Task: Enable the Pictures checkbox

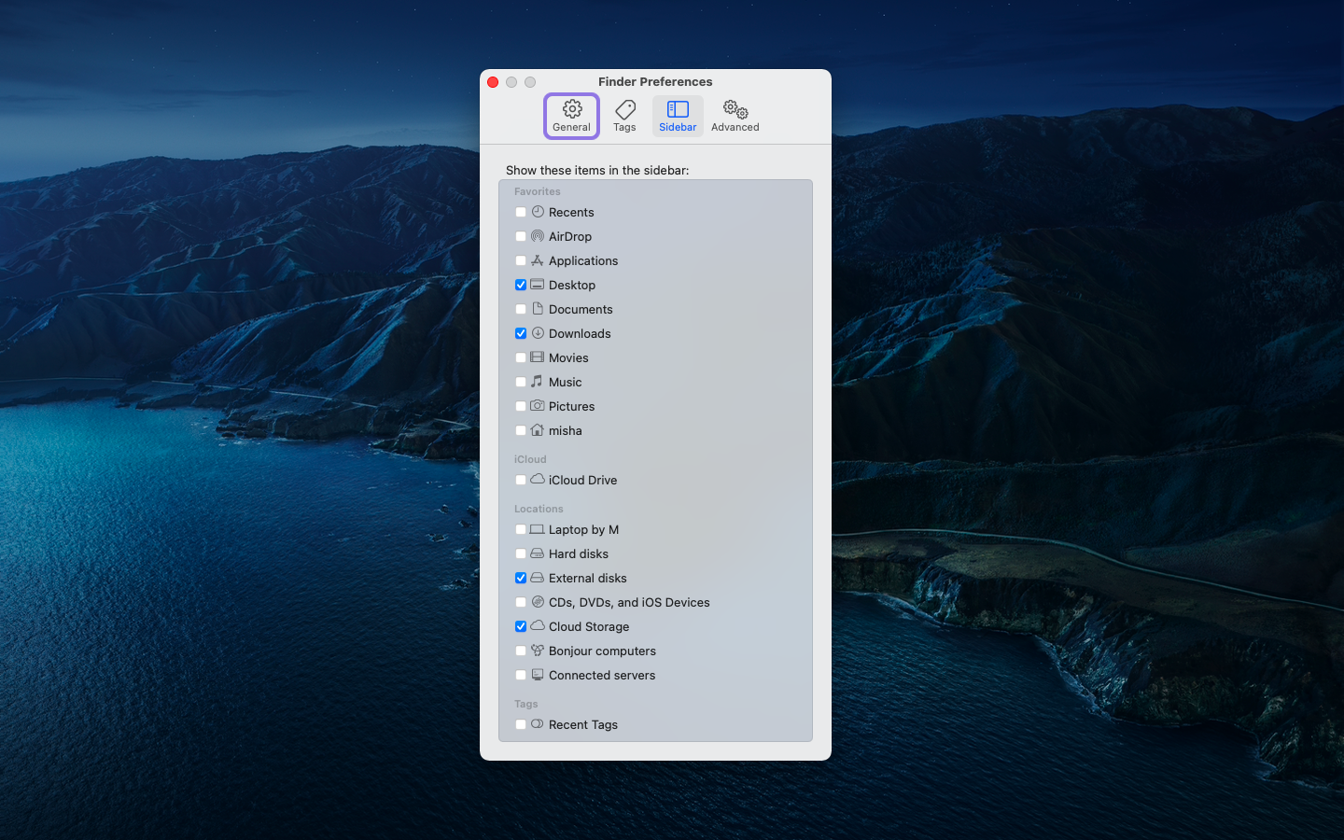Action: [521, 407]
